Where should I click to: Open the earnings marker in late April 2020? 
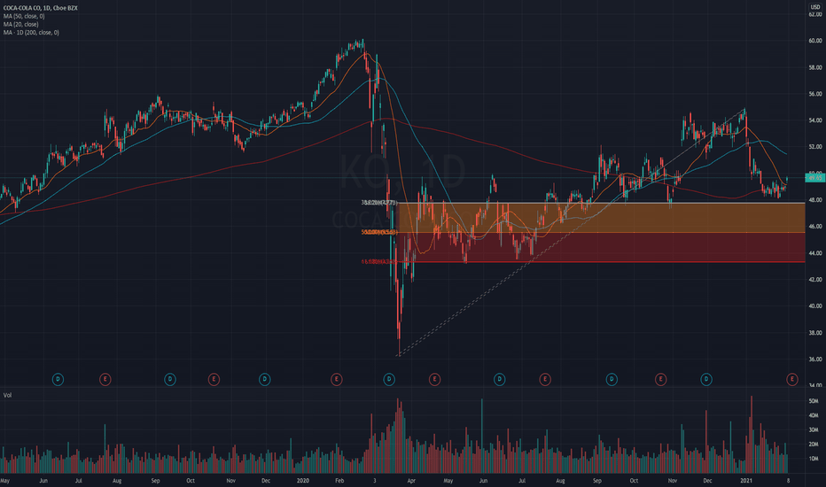pos(434,379)
